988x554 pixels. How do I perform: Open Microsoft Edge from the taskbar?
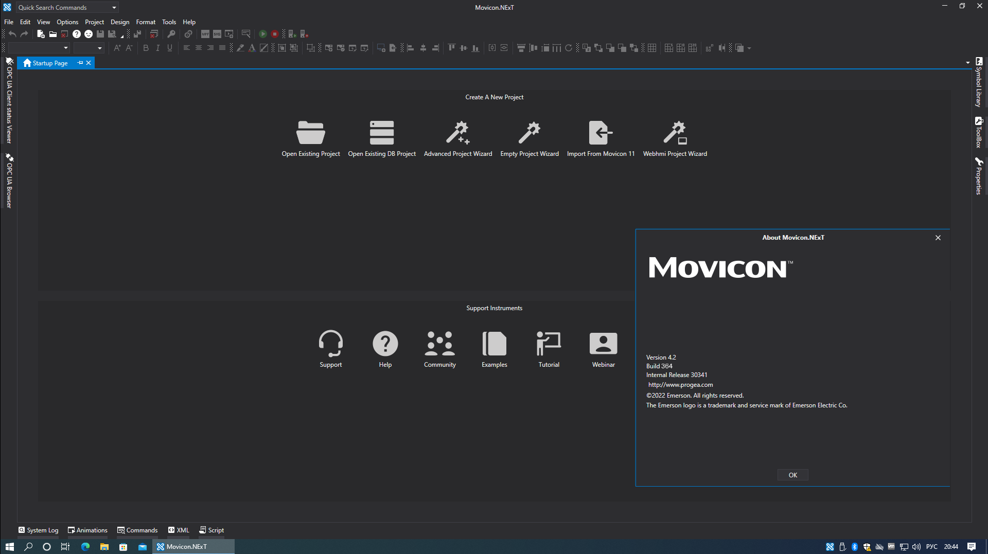click(x=85, y=547)
